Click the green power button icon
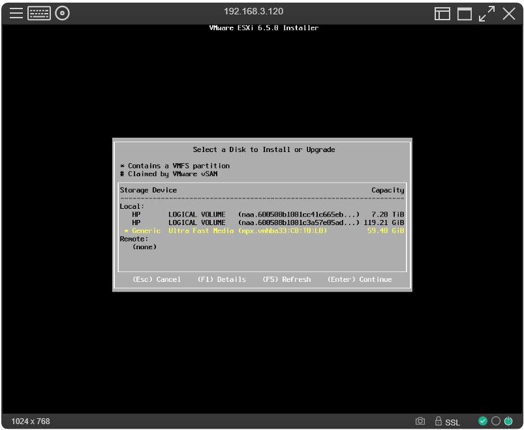524x430 pixels. tap(508, 422)
